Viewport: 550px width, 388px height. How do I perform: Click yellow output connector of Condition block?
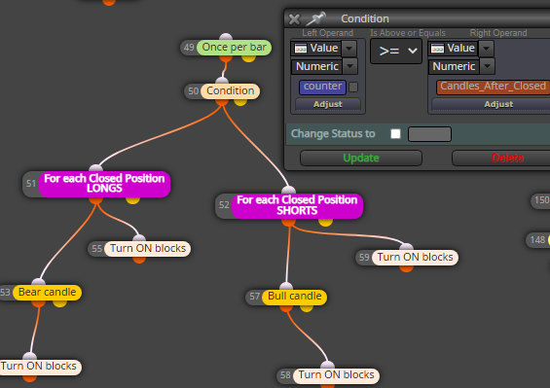pyautogui.click(x=240, y=102)
